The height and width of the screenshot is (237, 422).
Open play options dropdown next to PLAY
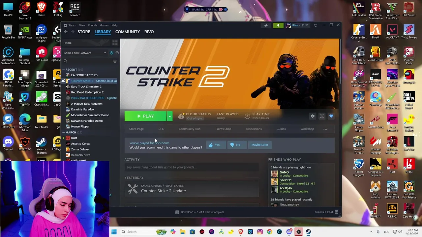point(169,116)
